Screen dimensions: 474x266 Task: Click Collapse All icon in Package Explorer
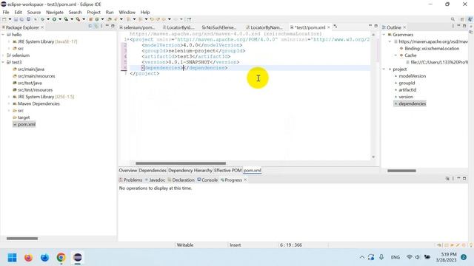click(x=90, y=27)
